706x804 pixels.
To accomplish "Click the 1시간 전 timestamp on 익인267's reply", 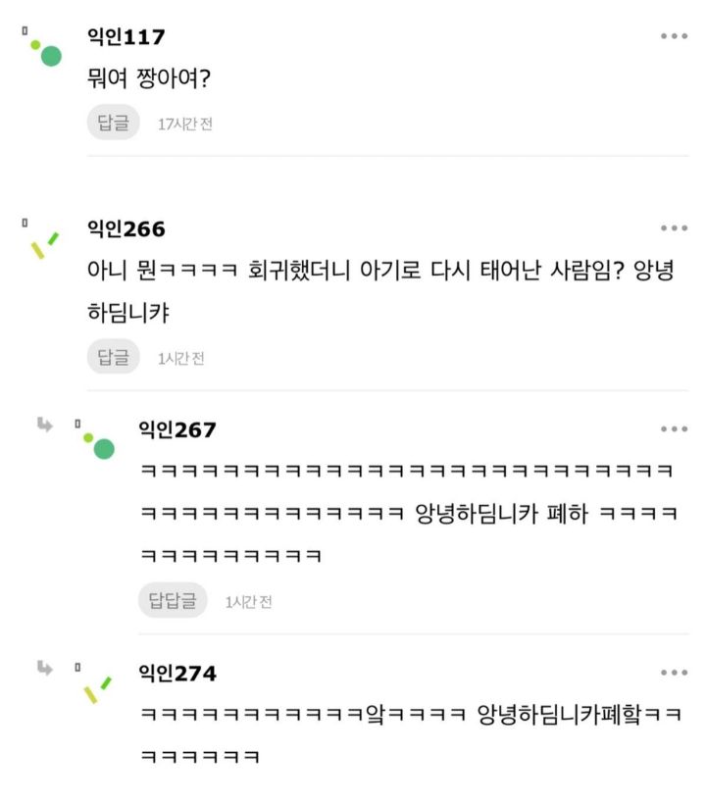I will [248, 602].
